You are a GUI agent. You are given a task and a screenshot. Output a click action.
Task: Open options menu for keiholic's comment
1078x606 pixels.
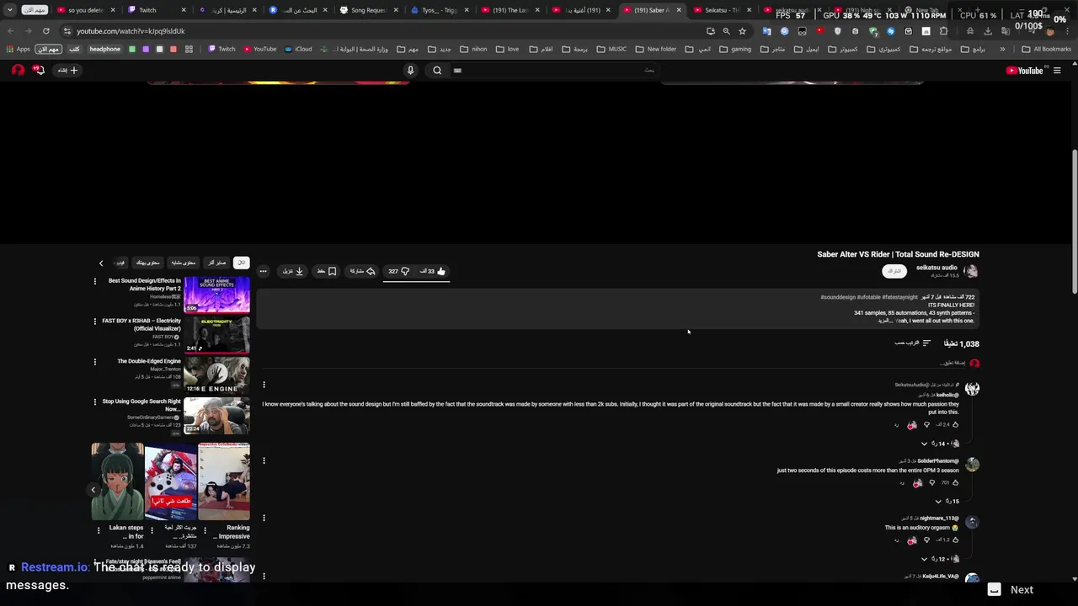(x=264, y=385)
